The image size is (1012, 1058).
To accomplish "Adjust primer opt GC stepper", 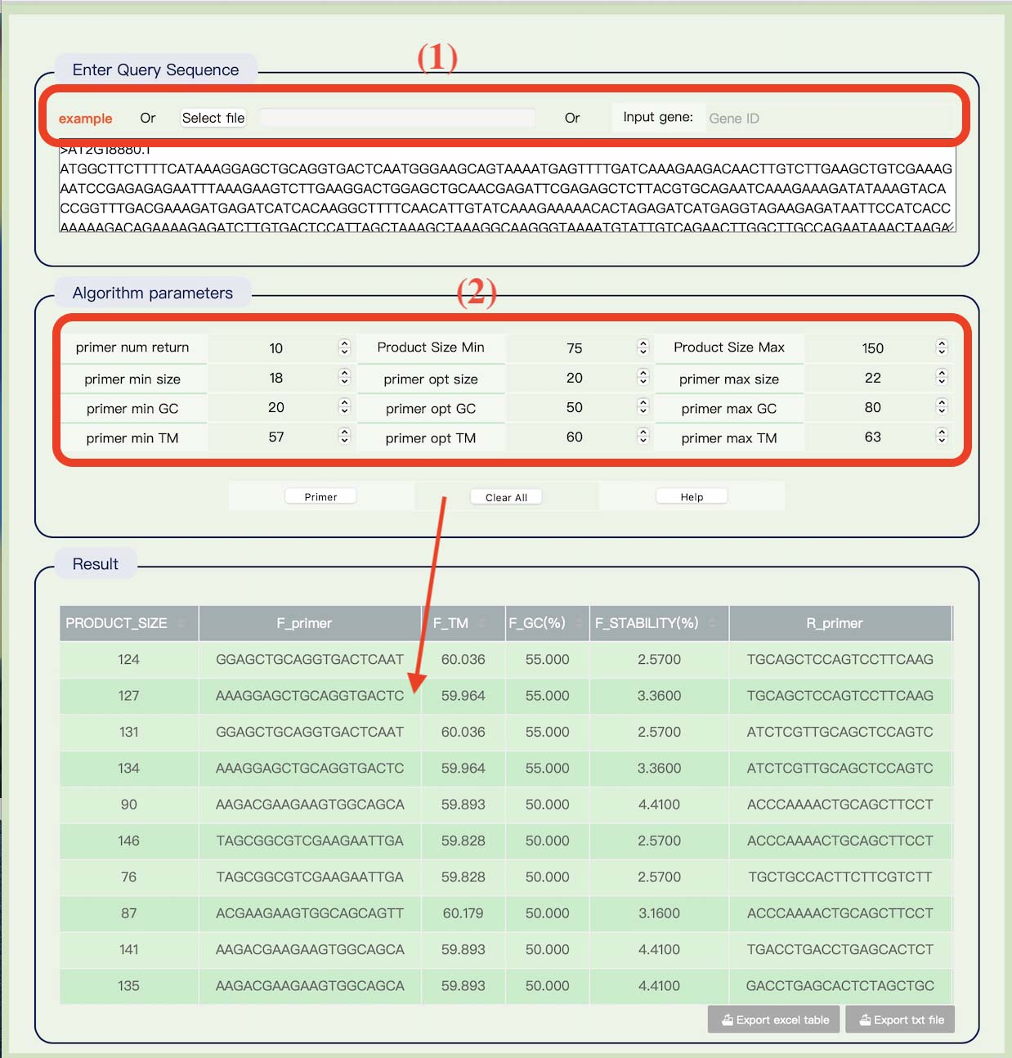I will 643,406.
